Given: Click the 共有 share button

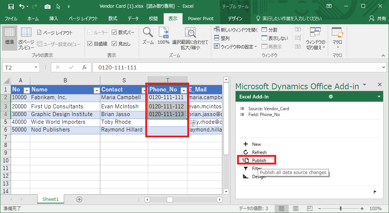Looking at the screenshot, I should point(378,18).
